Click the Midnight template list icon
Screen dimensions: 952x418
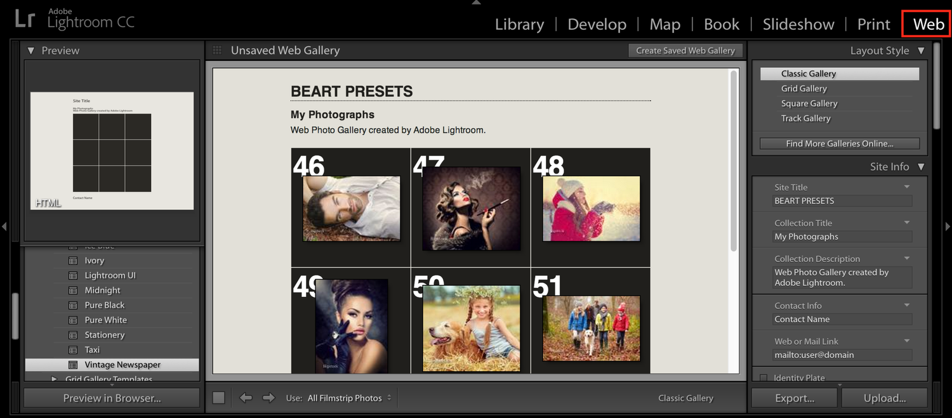[74, 290]
